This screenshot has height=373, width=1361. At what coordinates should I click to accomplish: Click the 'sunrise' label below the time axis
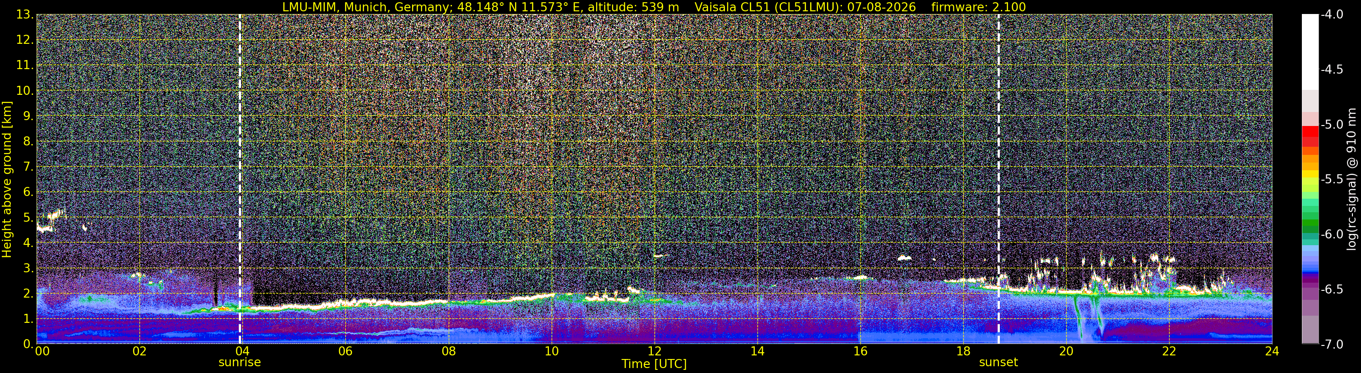pyautogui.click(x=240, y=363)
